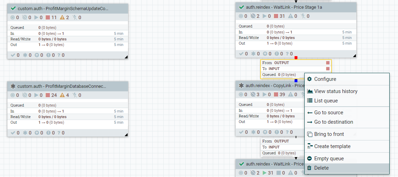Click Out row in ProfitMarginDatabaseConnec
This screenshot has height=177, width=398.
point(67,122)
